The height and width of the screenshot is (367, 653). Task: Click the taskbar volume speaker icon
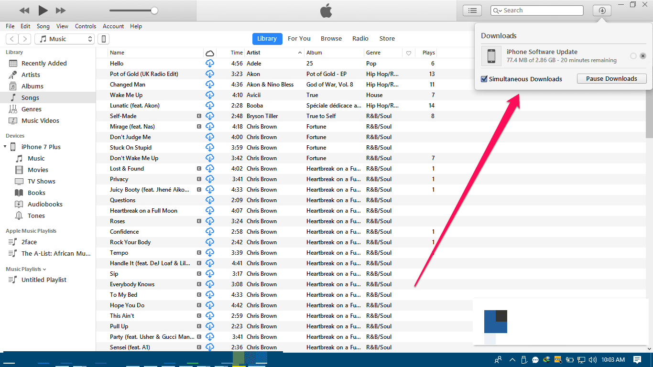pos(593,360)
